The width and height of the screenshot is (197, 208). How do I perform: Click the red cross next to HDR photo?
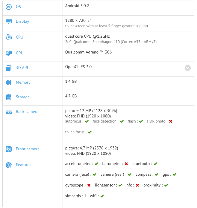(171, 121)
